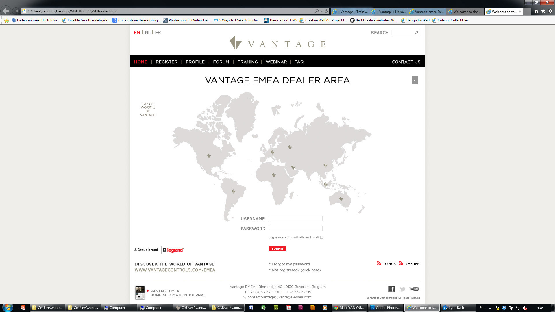Click the YouTube icon in footer
555x312 pixels.
tap(414, 289)
